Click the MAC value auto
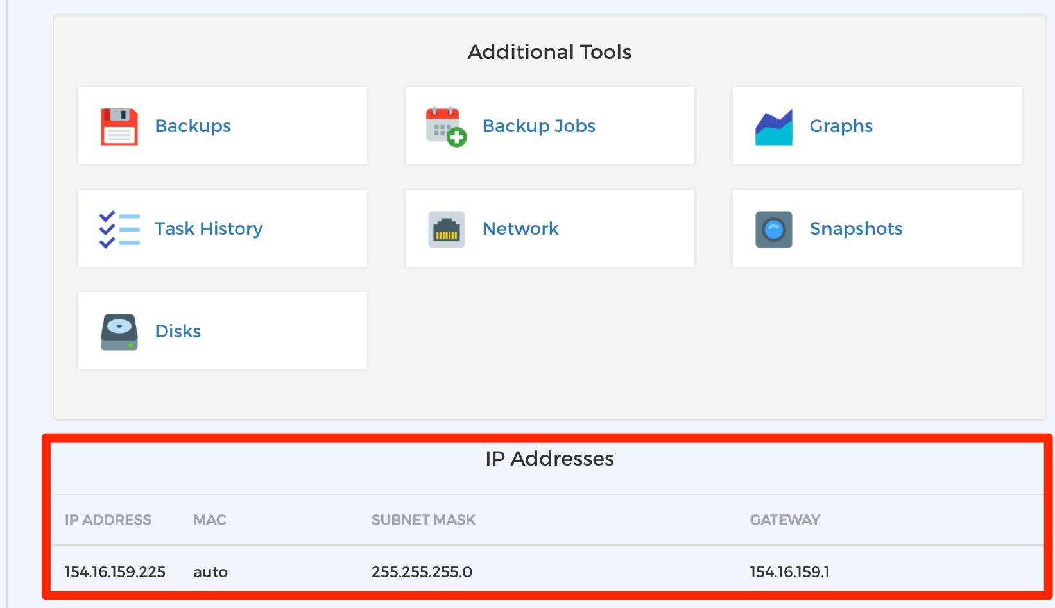 (210, 572)
